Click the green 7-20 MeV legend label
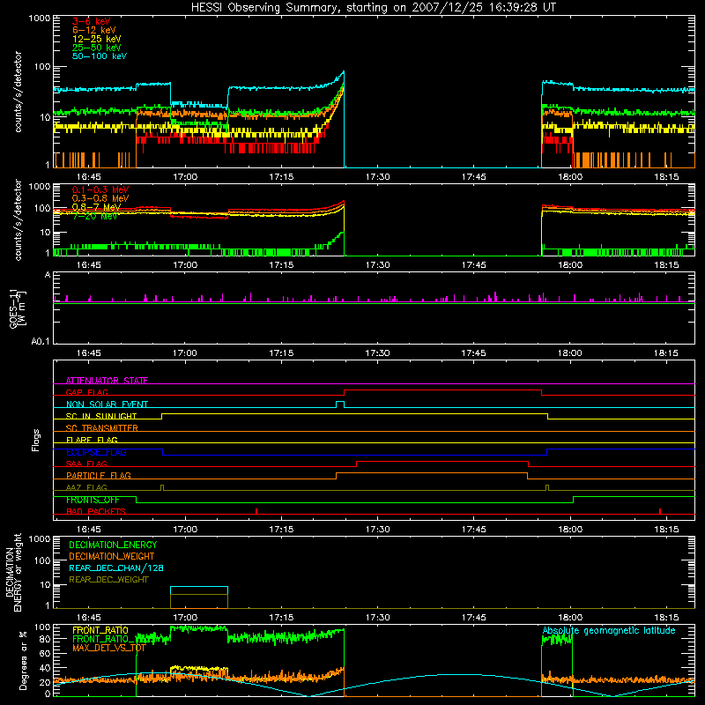705x705 pixels. (x=95, y=216)
